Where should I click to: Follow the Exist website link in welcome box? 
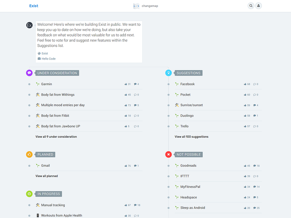coord(45,53)
